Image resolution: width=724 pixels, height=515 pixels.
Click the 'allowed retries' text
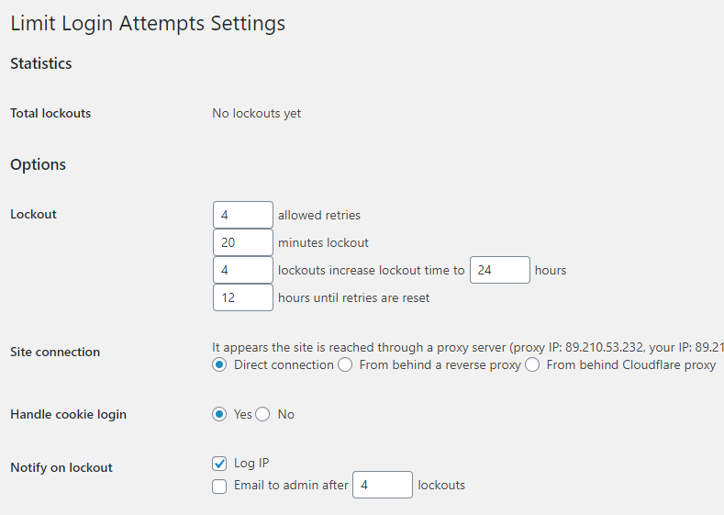coord(319,215)
